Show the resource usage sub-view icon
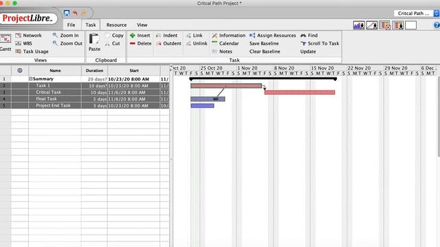The image size is (440, 247). [397, 25]
